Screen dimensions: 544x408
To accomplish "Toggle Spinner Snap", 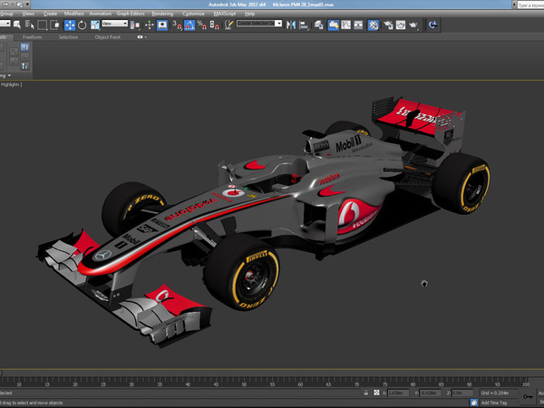I will click(214, 24).
